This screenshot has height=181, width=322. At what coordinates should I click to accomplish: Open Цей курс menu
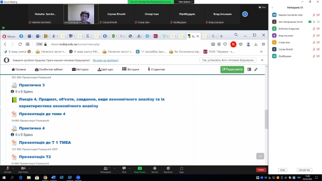click(105, 69)
